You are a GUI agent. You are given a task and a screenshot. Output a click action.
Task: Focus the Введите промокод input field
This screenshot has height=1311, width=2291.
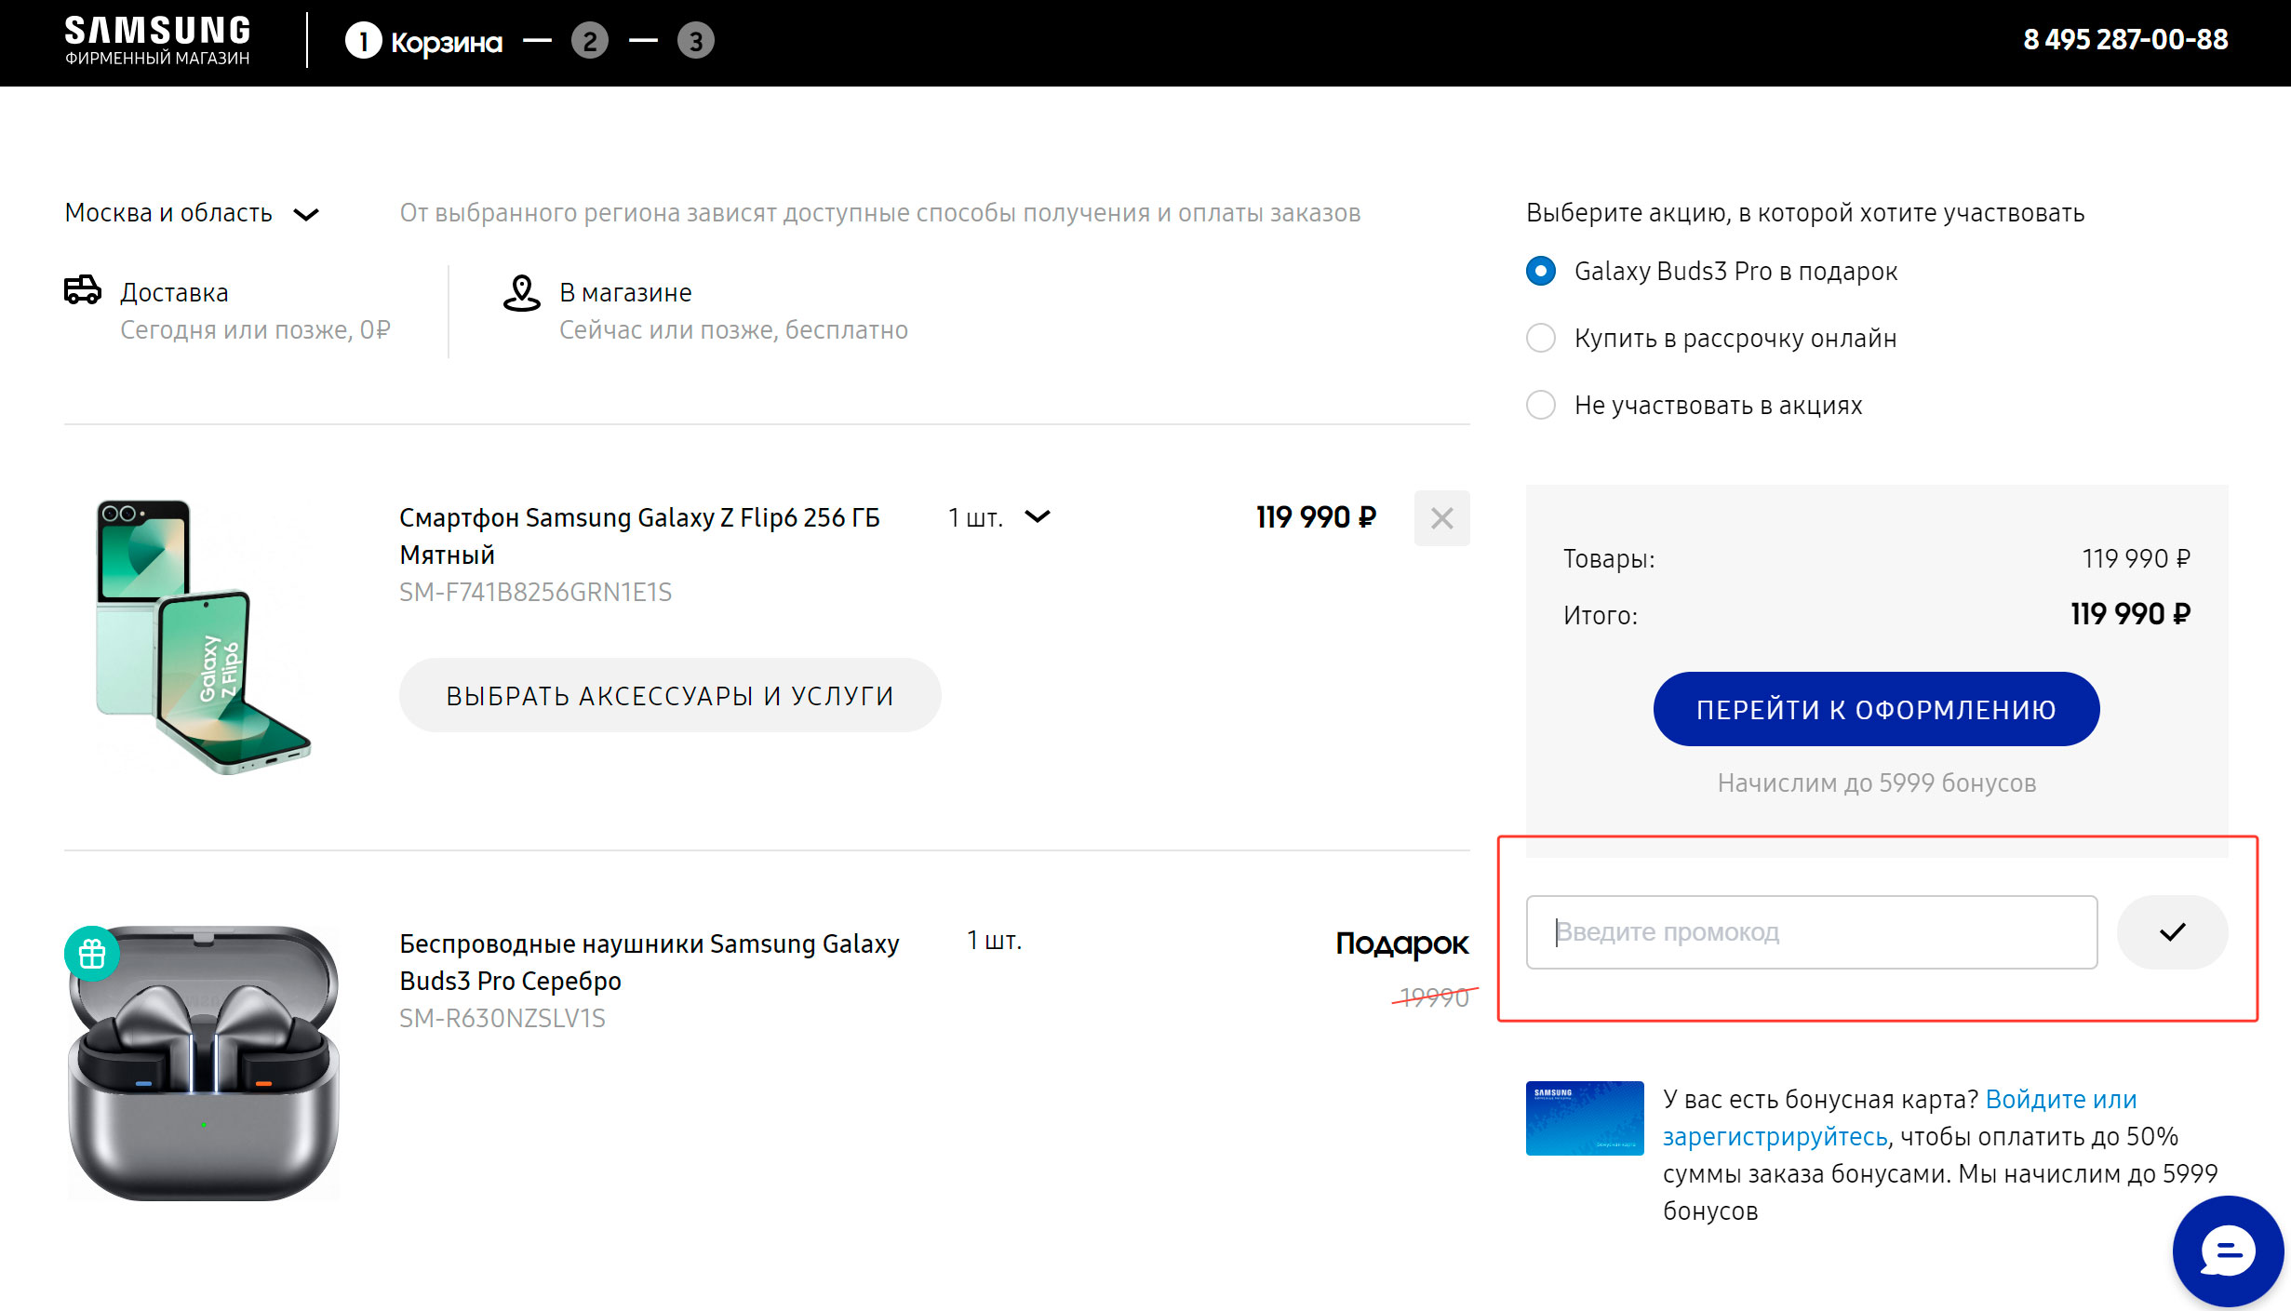coord(1812,932)
